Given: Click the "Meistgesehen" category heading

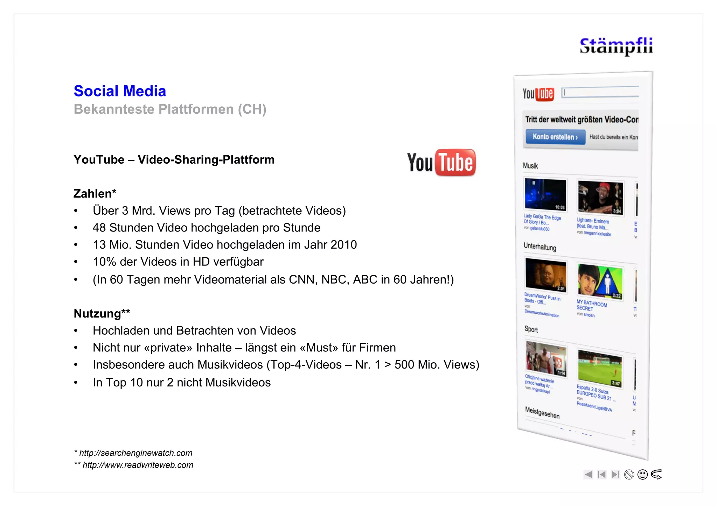Looking at the screenshot, I should click(x=542, y=413).
